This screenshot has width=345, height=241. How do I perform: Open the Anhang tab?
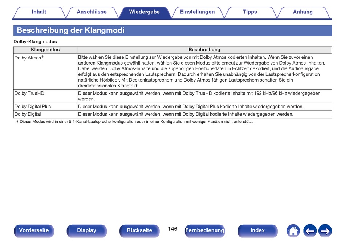click(x=303, y=12)
